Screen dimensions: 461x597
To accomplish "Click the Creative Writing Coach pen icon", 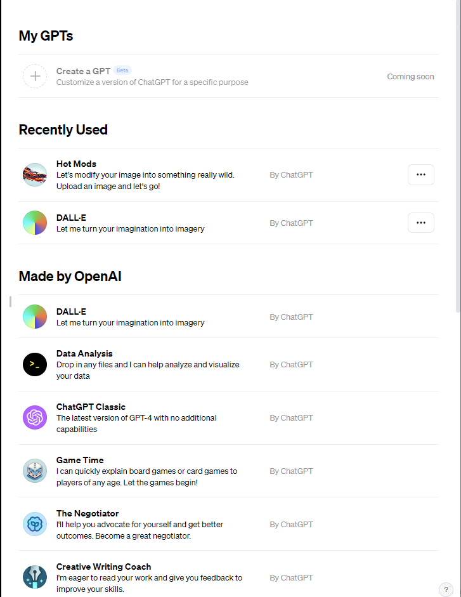I will coord(35,577).
